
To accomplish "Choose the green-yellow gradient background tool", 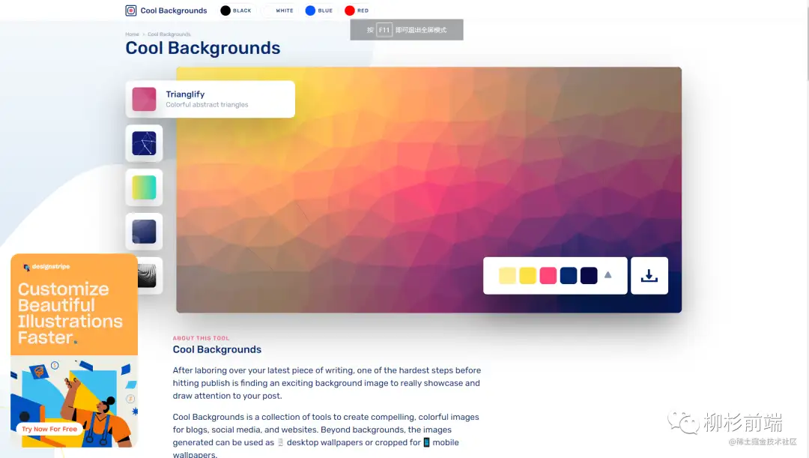I will [144, 187].
